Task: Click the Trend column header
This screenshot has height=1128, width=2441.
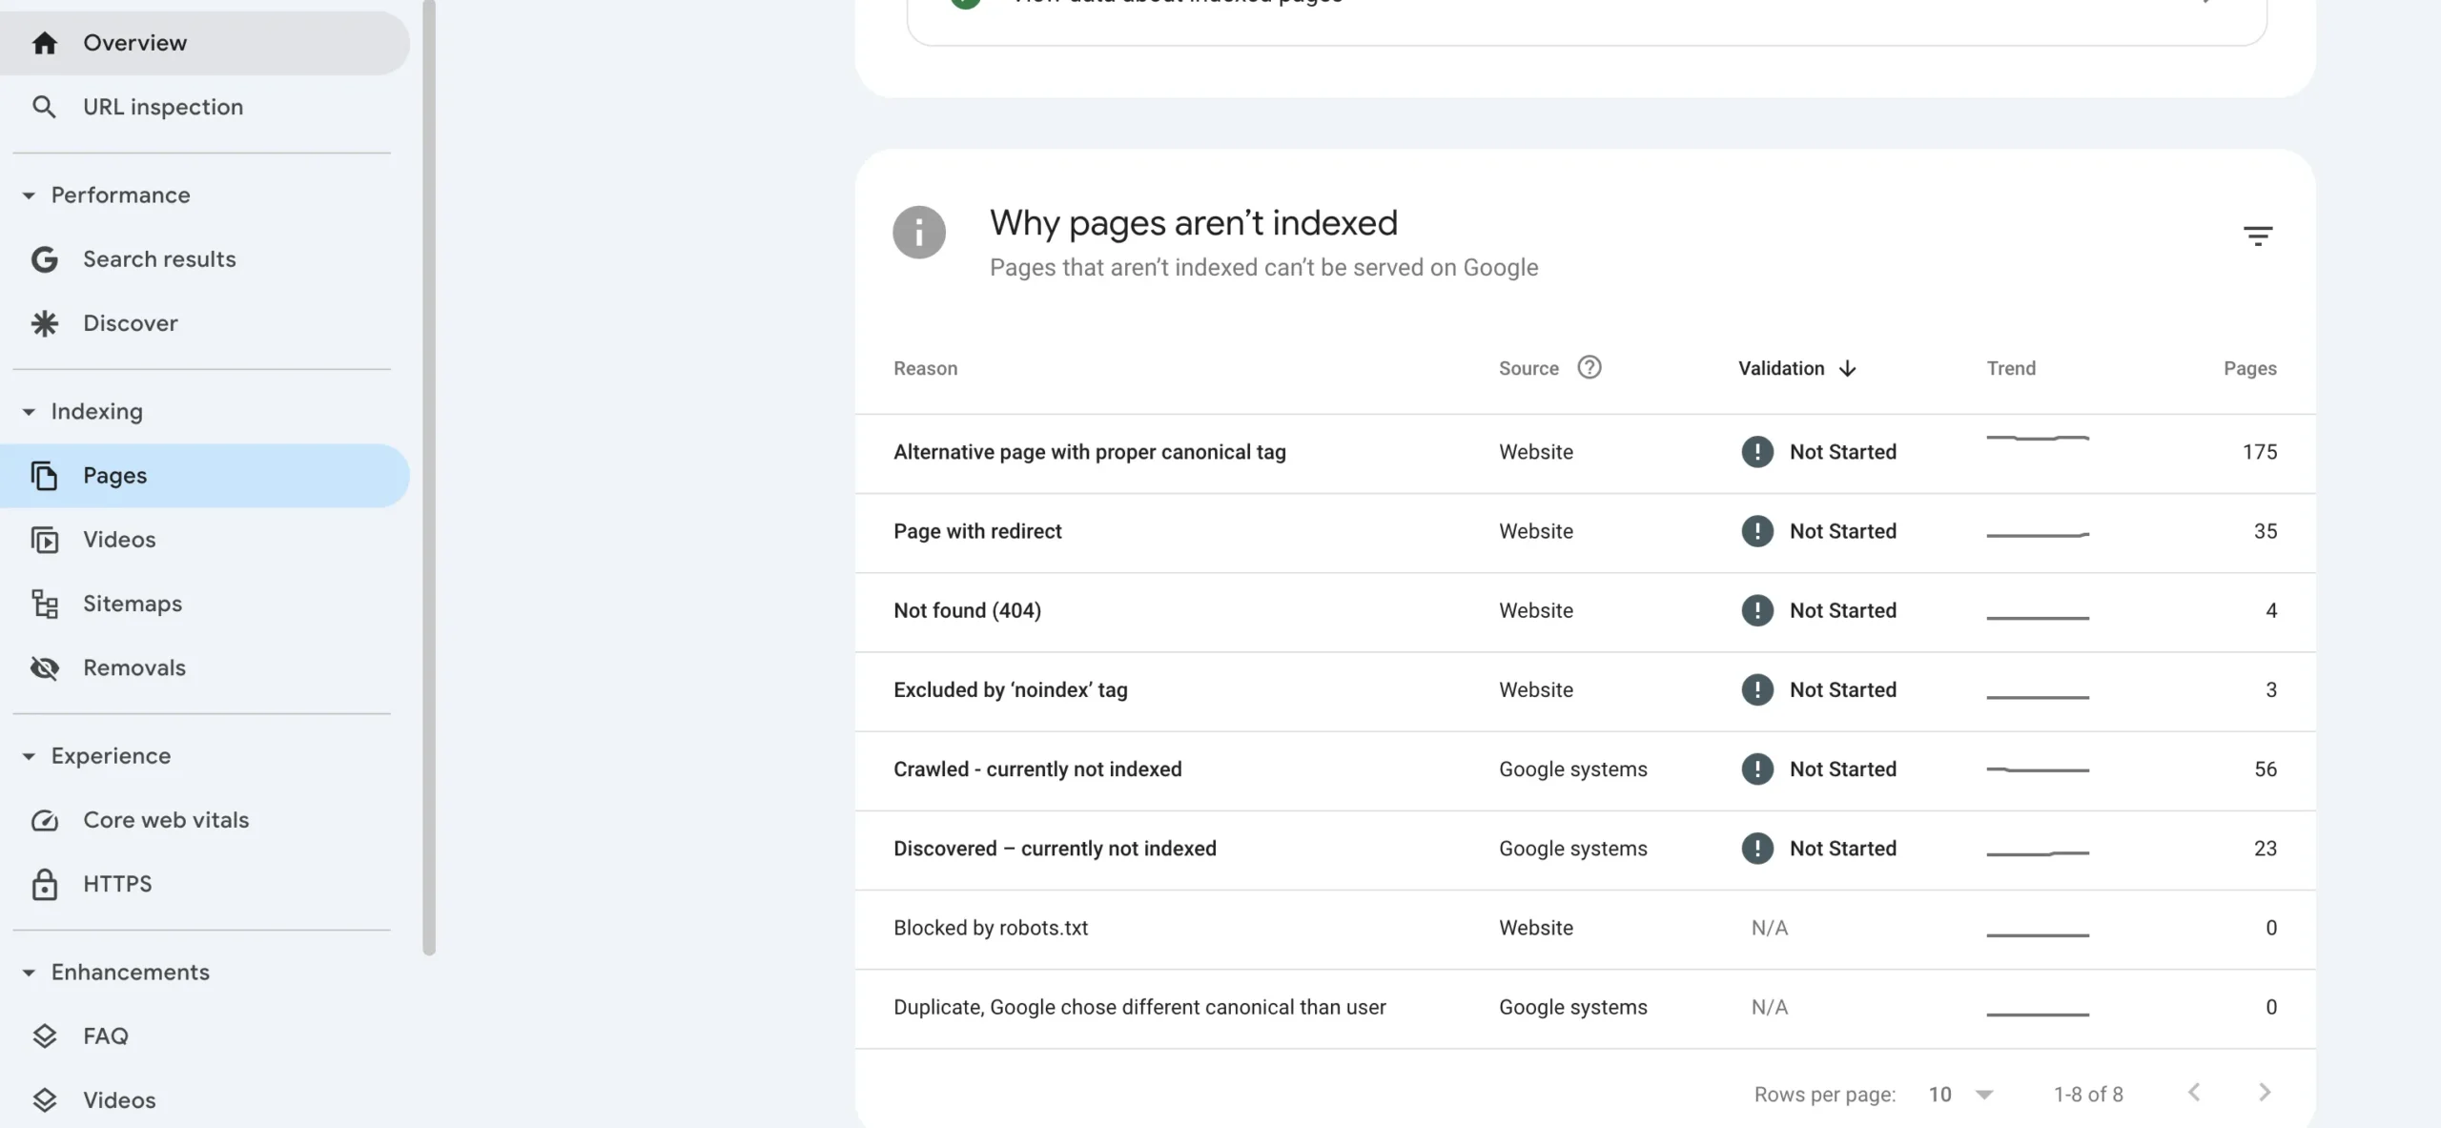Action: 2011,368
